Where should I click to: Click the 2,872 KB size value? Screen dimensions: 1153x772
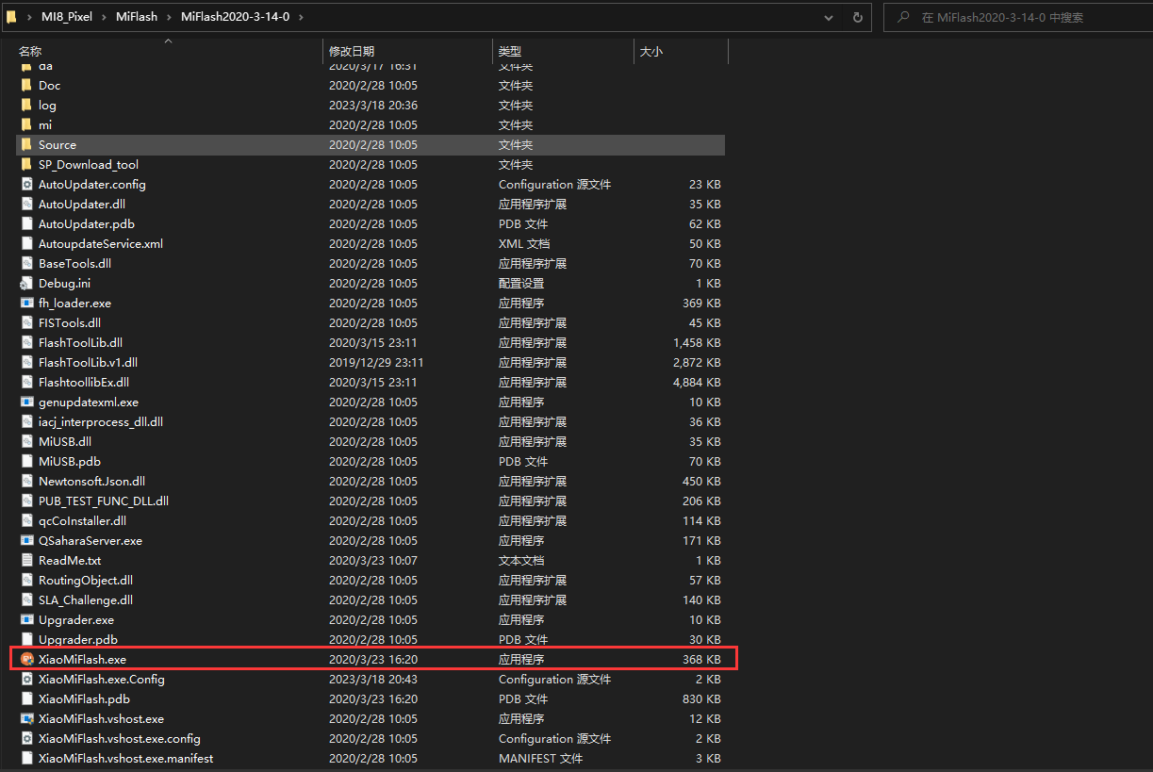[x=697, y=362]
